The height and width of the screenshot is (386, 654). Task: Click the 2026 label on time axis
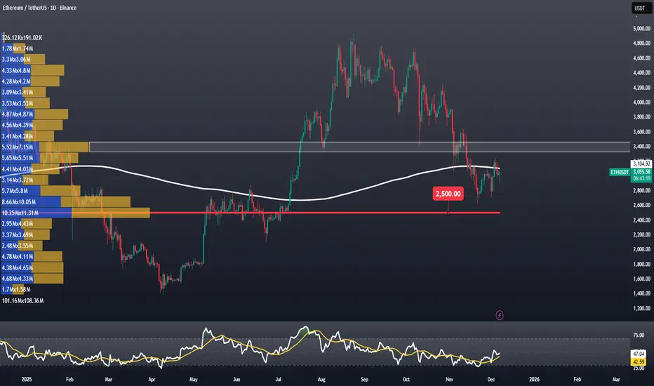point(534,379)
